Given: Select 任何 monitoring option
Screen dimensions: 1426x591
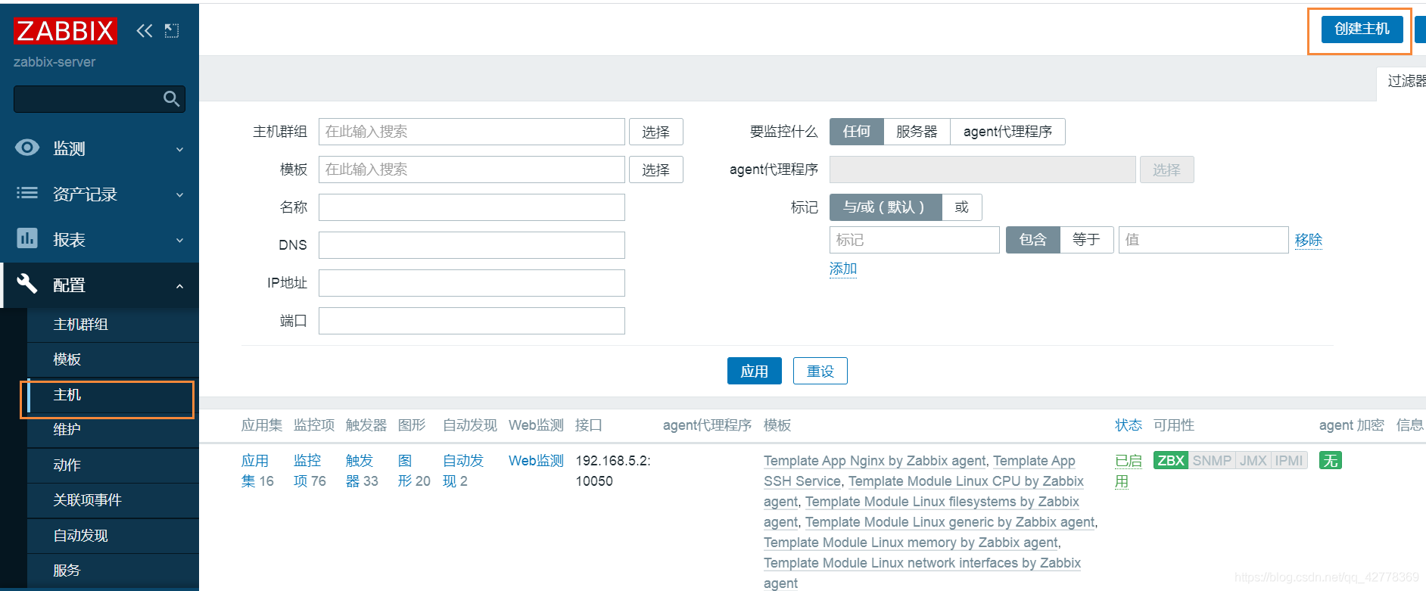Looking at the screenshot, I should point(856,132).
